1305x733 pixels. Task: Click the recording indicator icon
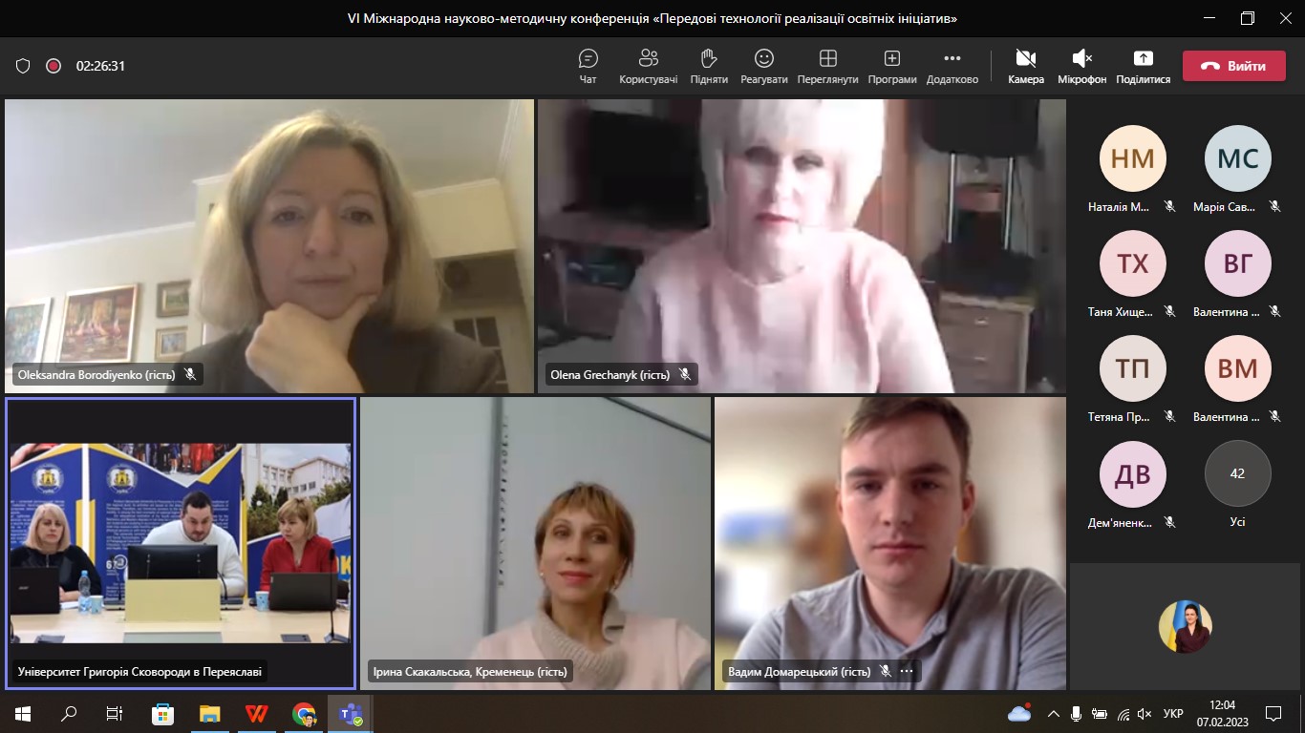click(x=53, y=66)
